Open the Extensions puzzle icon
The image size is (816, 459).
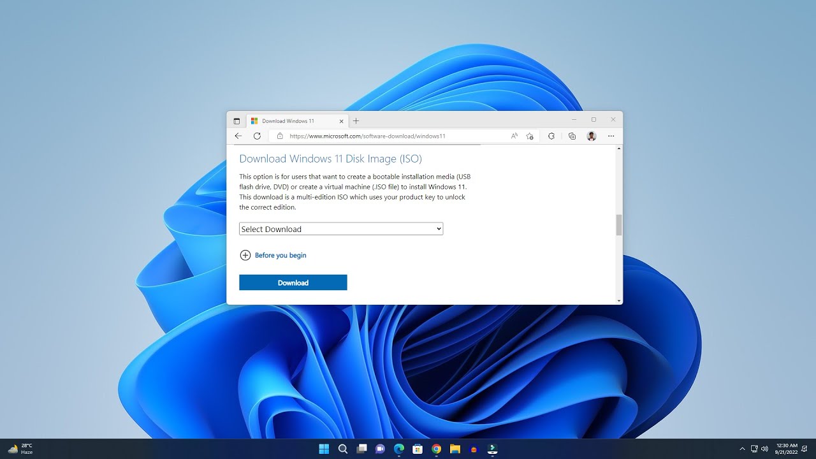click(x=551, y=136)
